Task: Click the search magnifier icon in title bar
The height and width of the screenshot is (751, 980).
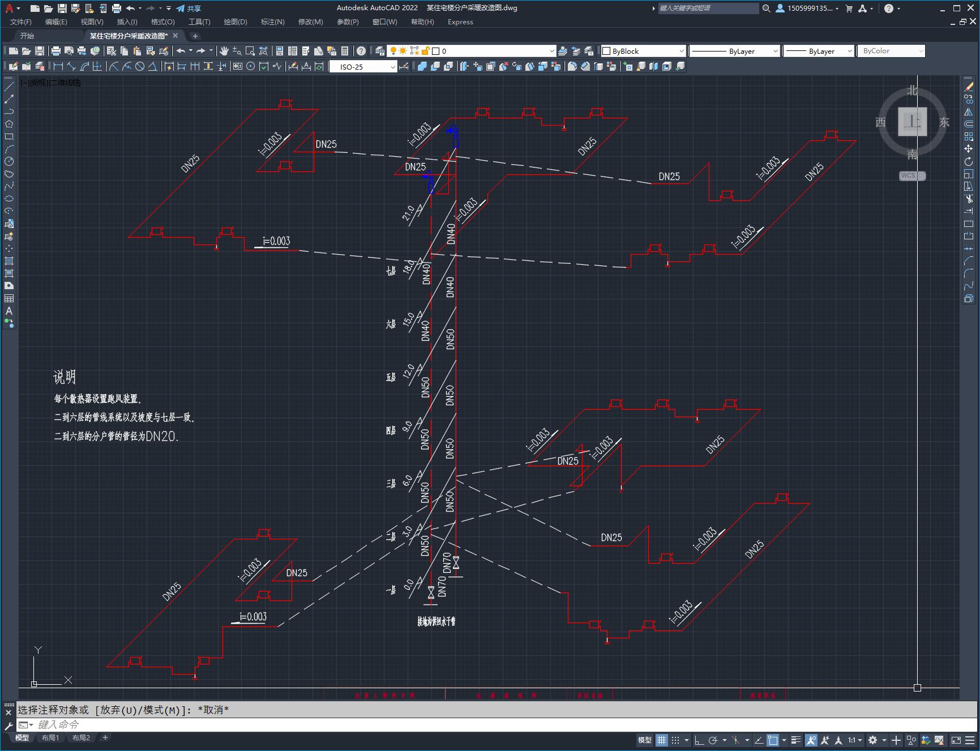Action: pos(767,8)
